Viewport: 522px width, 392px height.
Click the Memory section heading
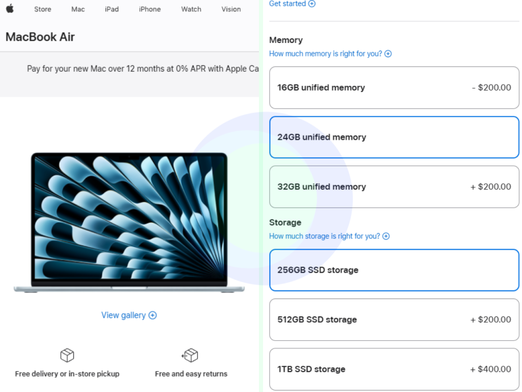coord(286,40)
